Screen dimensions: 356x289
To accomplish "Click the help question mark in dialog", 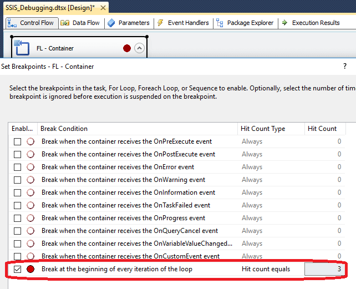I will click(x=345, y=67).
